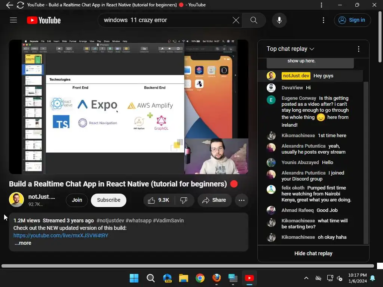This screenshot has width=383, height=287.
Task: Expand Top chat replay dropdown
Action: pos(290,49)
